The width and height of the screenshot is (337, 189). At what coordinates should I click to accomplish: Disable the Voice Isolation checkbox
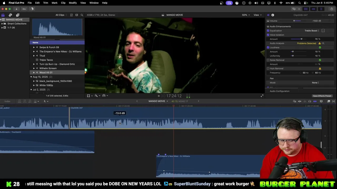(x=268, y=35)
